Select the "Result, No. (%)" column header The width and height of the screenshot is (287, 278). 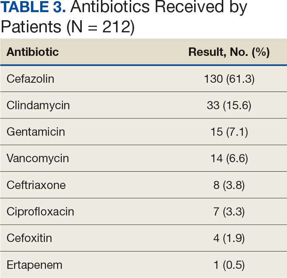click(x=229, y=52)
